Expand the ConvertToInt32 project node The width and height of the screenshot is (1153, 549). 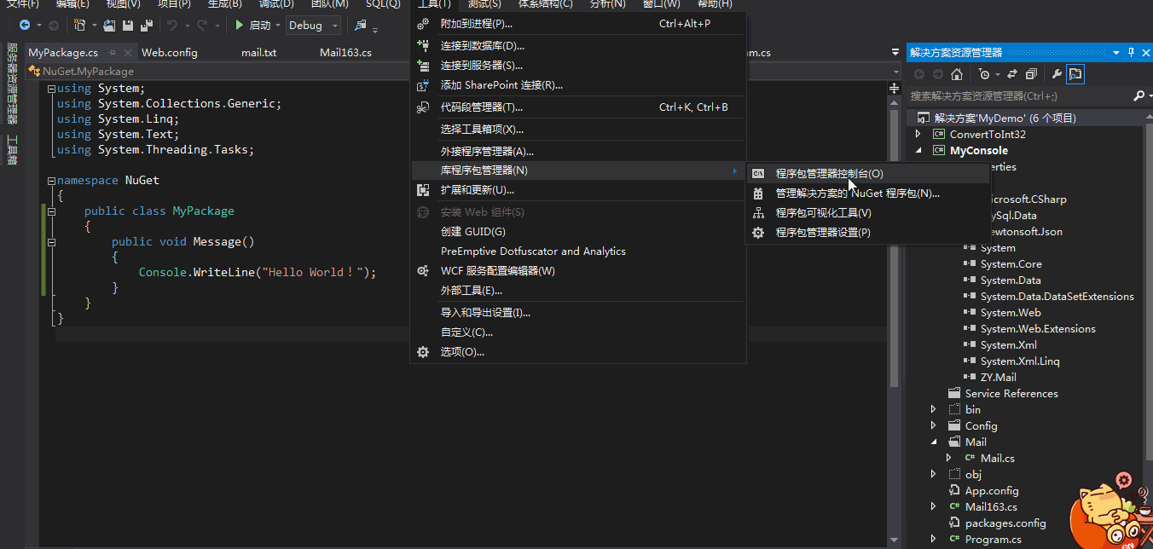click(918, 135)
